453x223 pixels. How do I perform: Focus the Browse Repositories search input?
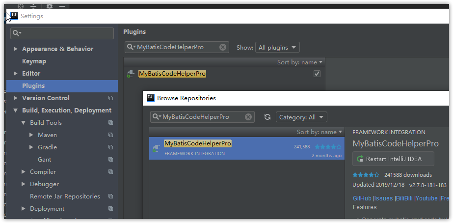coord(202,117)
